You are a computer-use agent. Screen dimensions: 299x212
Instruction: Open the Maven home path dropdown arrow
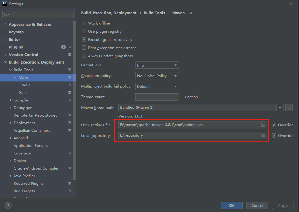[280, 108]
